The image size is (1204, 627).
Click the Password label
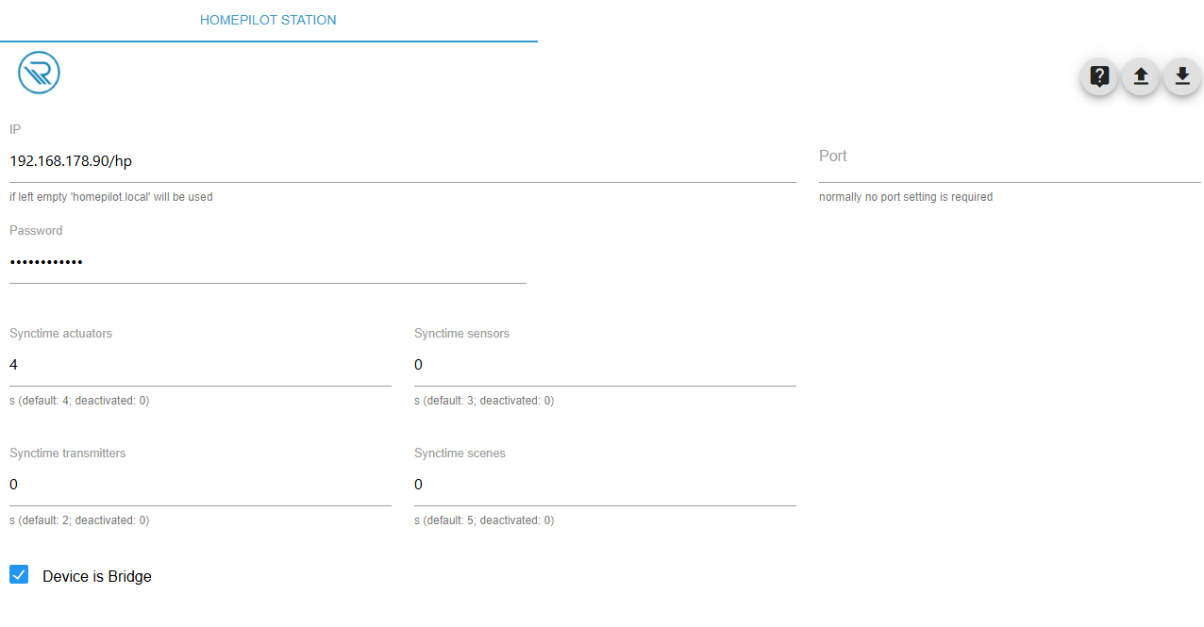36,231
